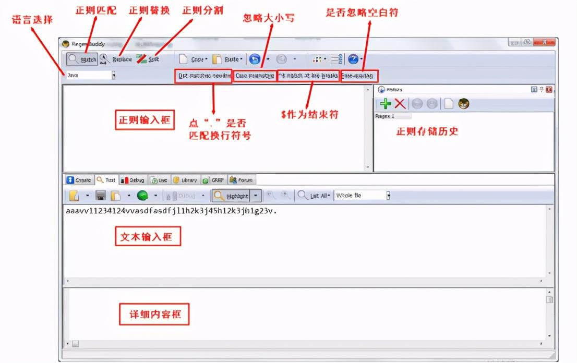The image size is (577, 363).
Task: Click the details pane horizontal scrollbar thumb
Action: pyautogui.click(x=76, y=344)
